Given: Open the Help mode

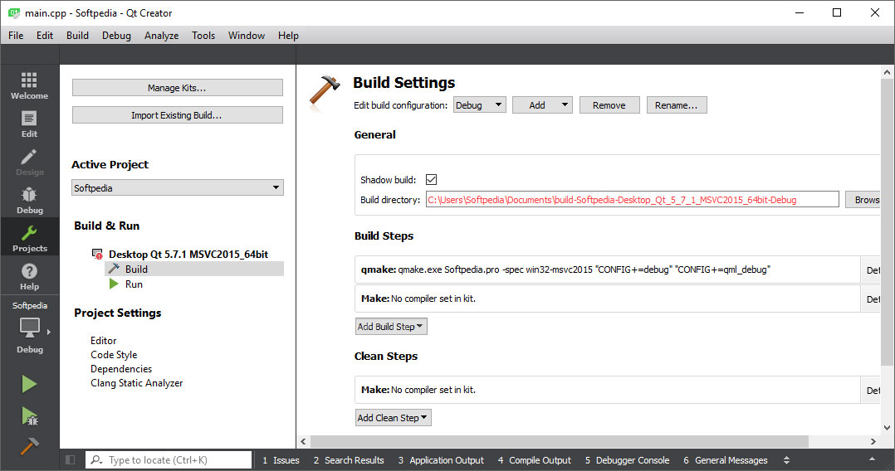Looking at the screenshot, I should 29,276.
